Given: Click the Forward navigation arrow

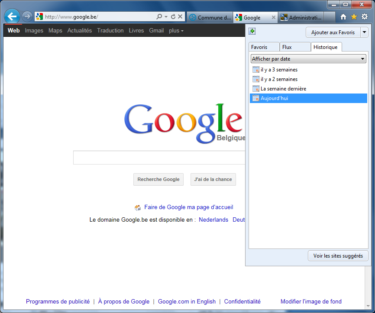Looking at the screenshot, I should pos(27,17).
